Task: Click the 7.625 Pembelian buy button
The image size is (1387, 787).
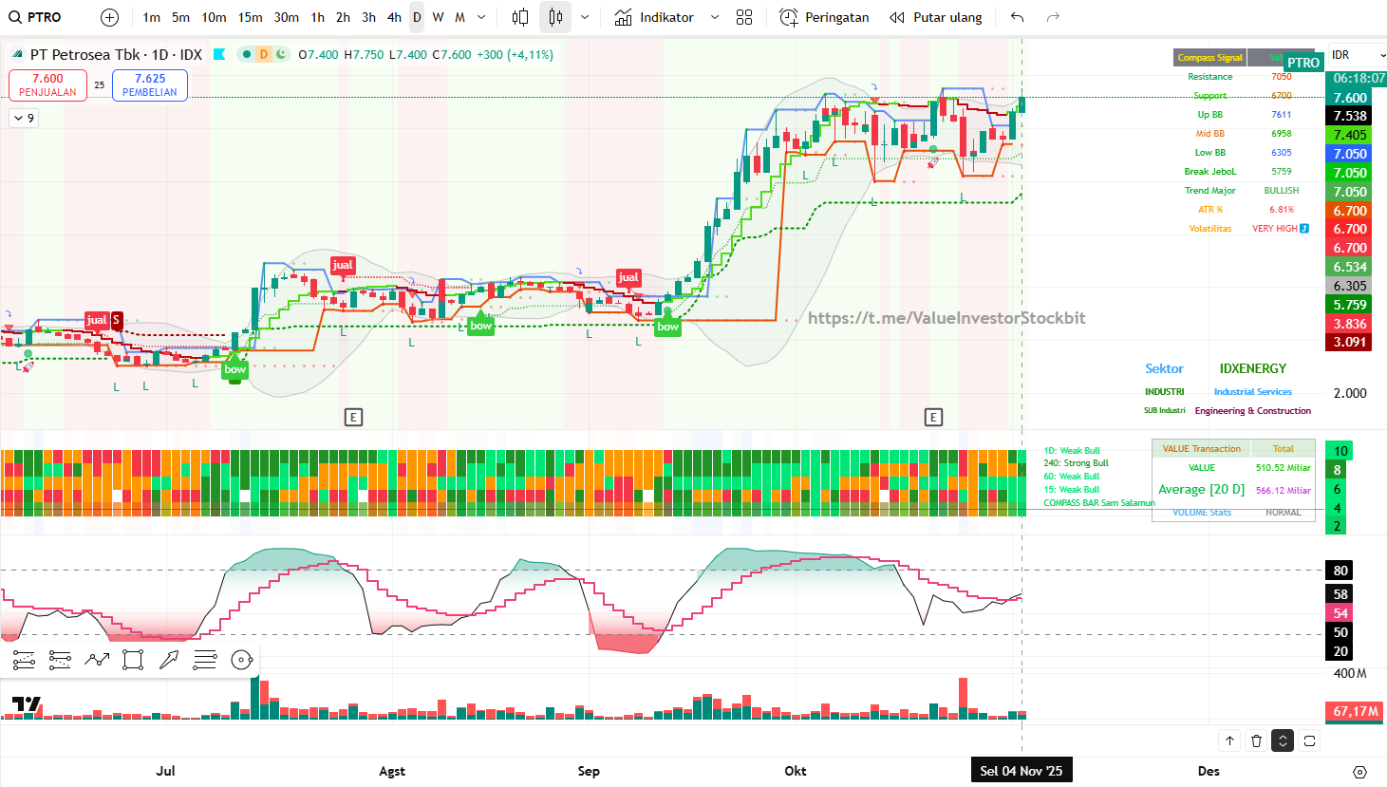Action: coord(150,85)
